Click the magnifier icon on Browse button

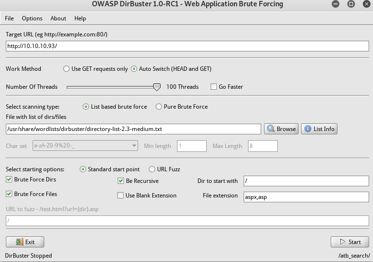[271, 129]
